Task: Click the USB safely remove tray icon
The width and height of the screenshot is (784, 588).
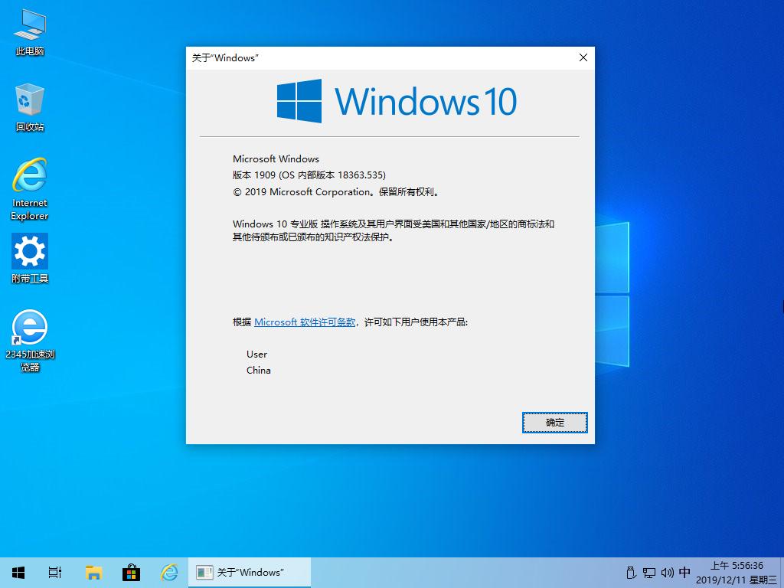Action: (631, 573)
